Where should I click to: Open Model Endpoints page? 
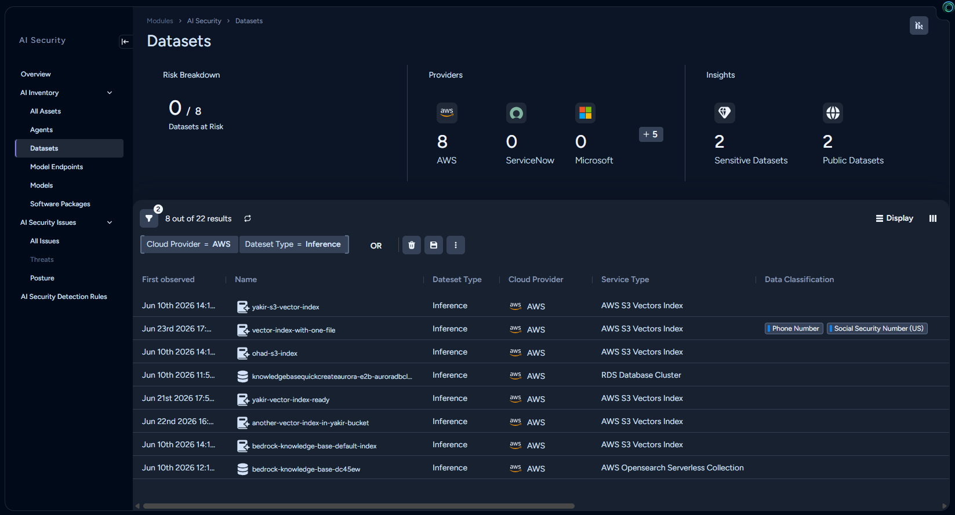(x=56, y=167)
